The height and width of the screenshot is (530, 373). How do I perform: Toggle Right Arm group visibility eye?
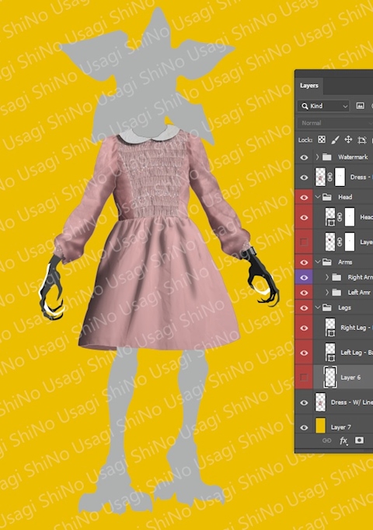coord(304,278)
